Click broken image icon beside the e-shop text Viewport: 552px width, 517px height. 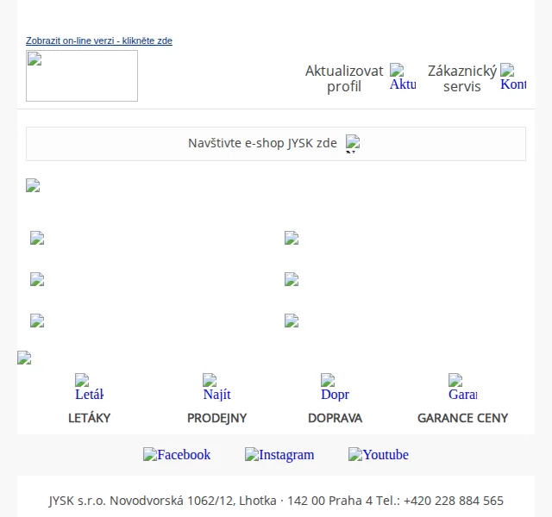pyautogui.click(x=353, y=144)
